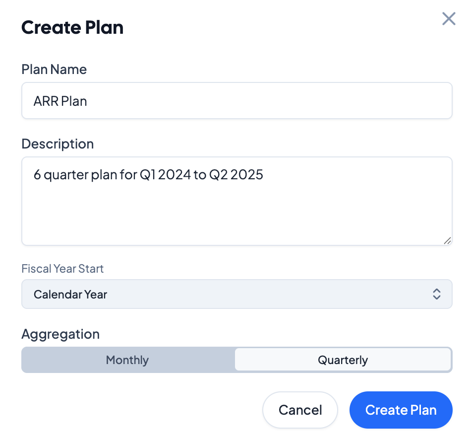Click "Q1" inside the description text

click(147, 175)
